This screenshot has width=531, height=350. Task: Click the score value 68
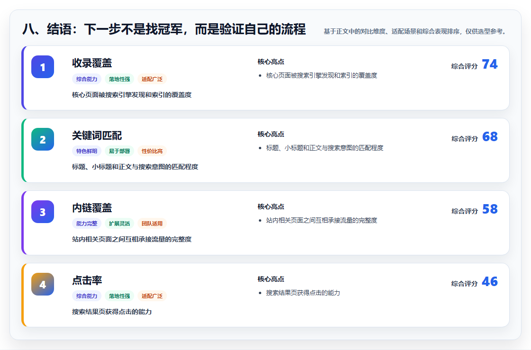tap(490, 136)
